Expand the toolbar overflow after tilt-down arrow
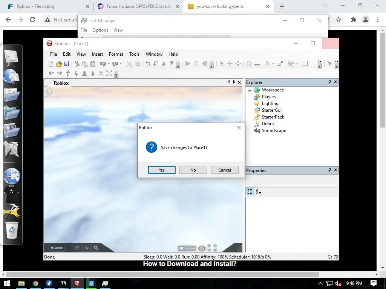This screenshot has width=386, height=289. point(178,64)
